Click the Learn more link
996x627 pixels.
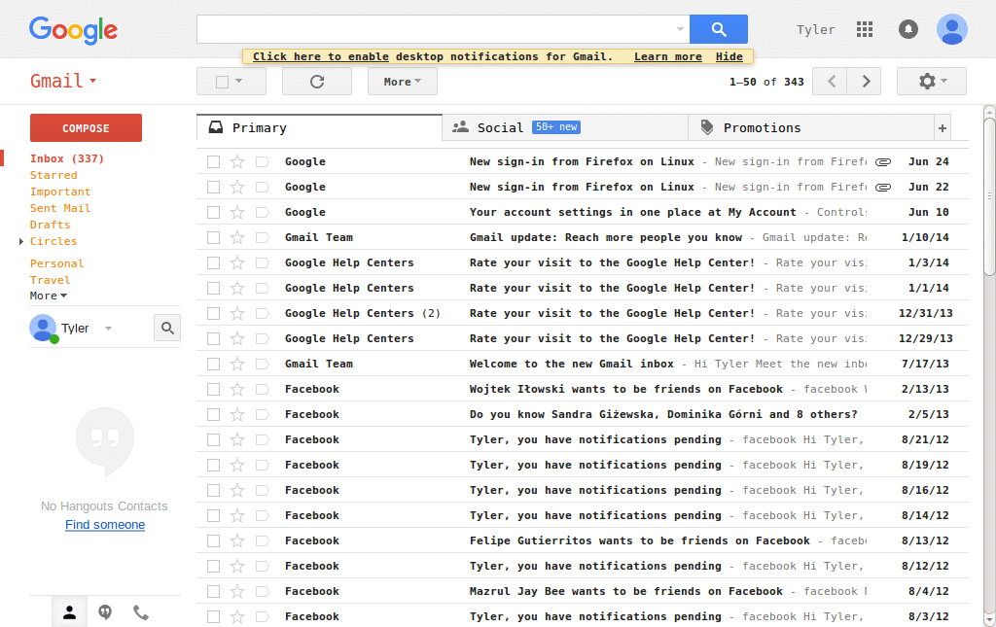click(x=667, y=56)
